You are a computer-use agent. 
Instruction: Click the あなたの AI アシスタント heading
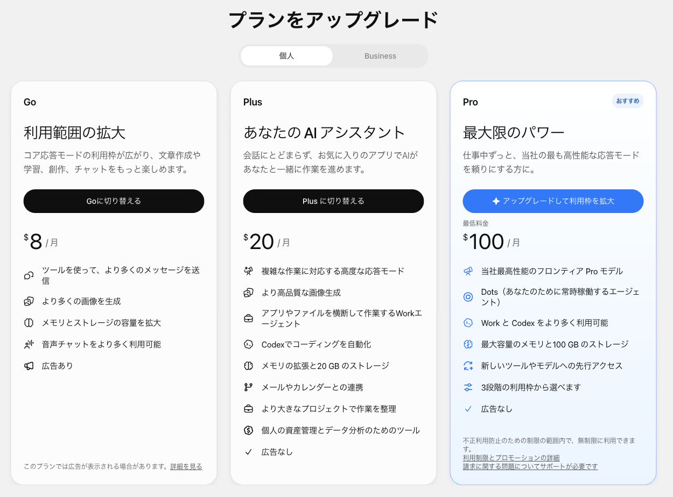324,132
